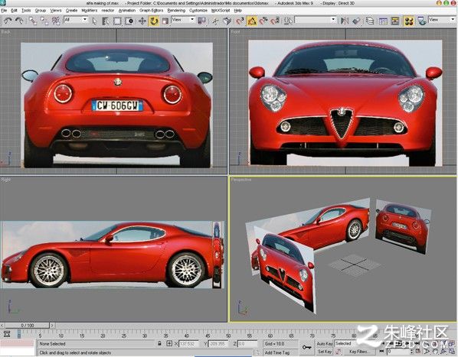
Task: Open the Select by Name dialog icon
Action: (105, 21)
